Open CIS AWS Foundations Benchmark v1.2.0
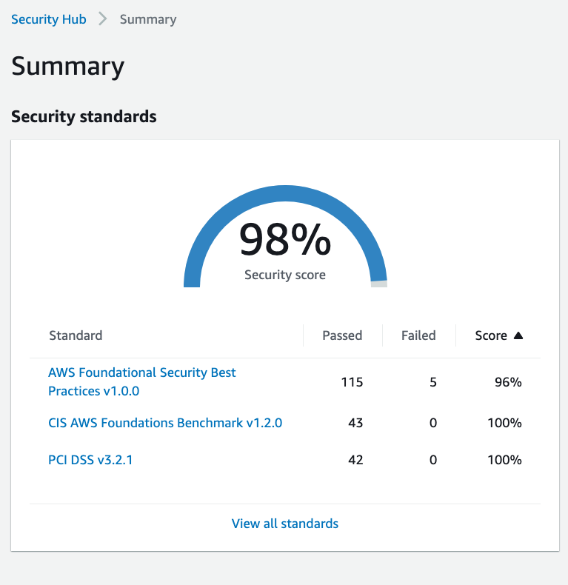 point(165,423)
